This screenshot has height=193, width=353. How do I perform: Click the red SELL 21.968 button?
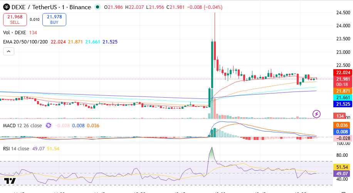(x=15, y=20)
